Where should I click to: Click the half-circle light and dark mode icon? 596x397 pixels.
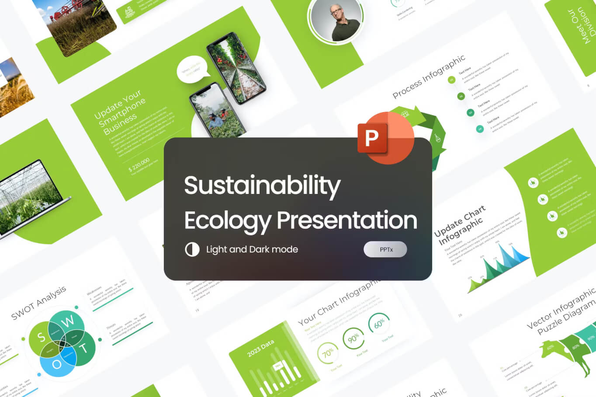click(192, 249)
